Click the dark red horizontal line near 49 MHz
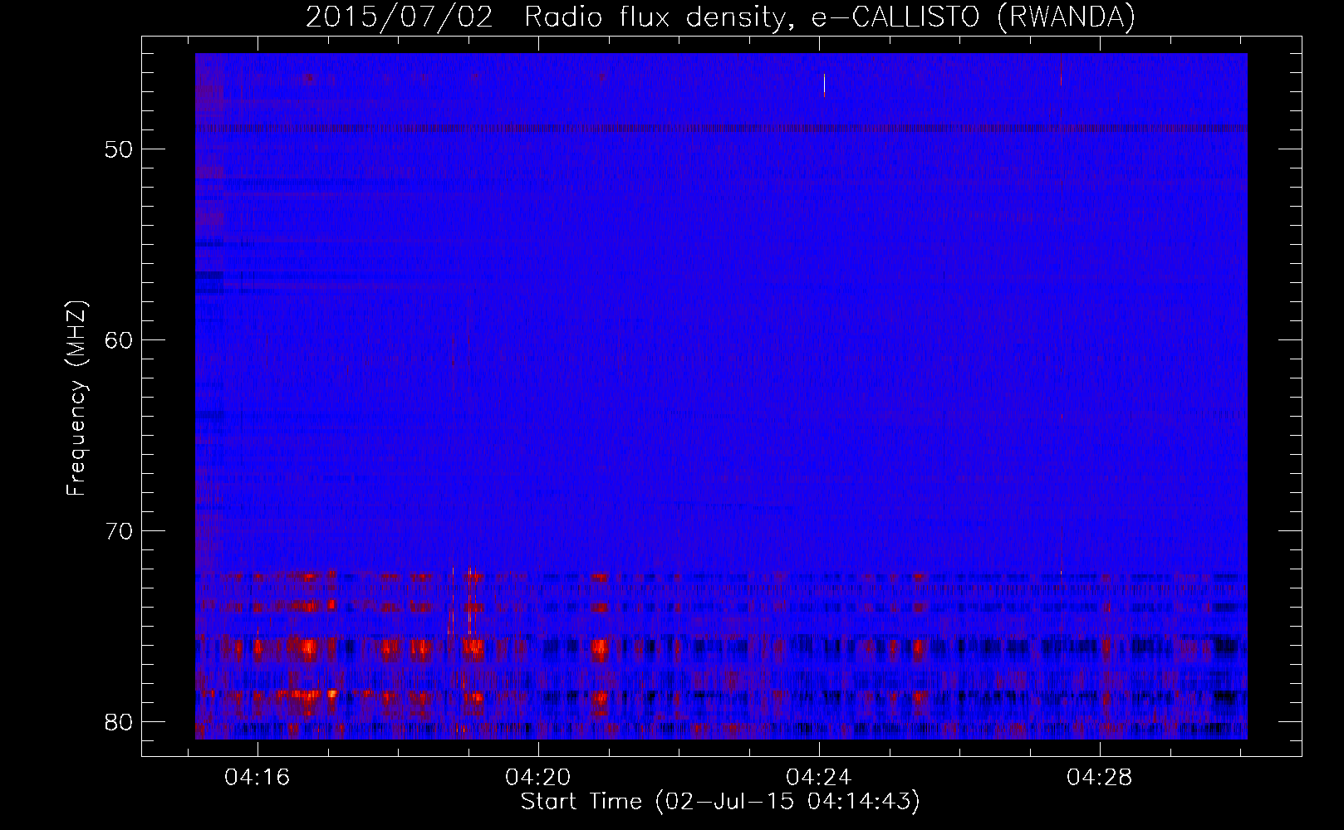Viewport: 1344px width, 830px height. [721, 129]
